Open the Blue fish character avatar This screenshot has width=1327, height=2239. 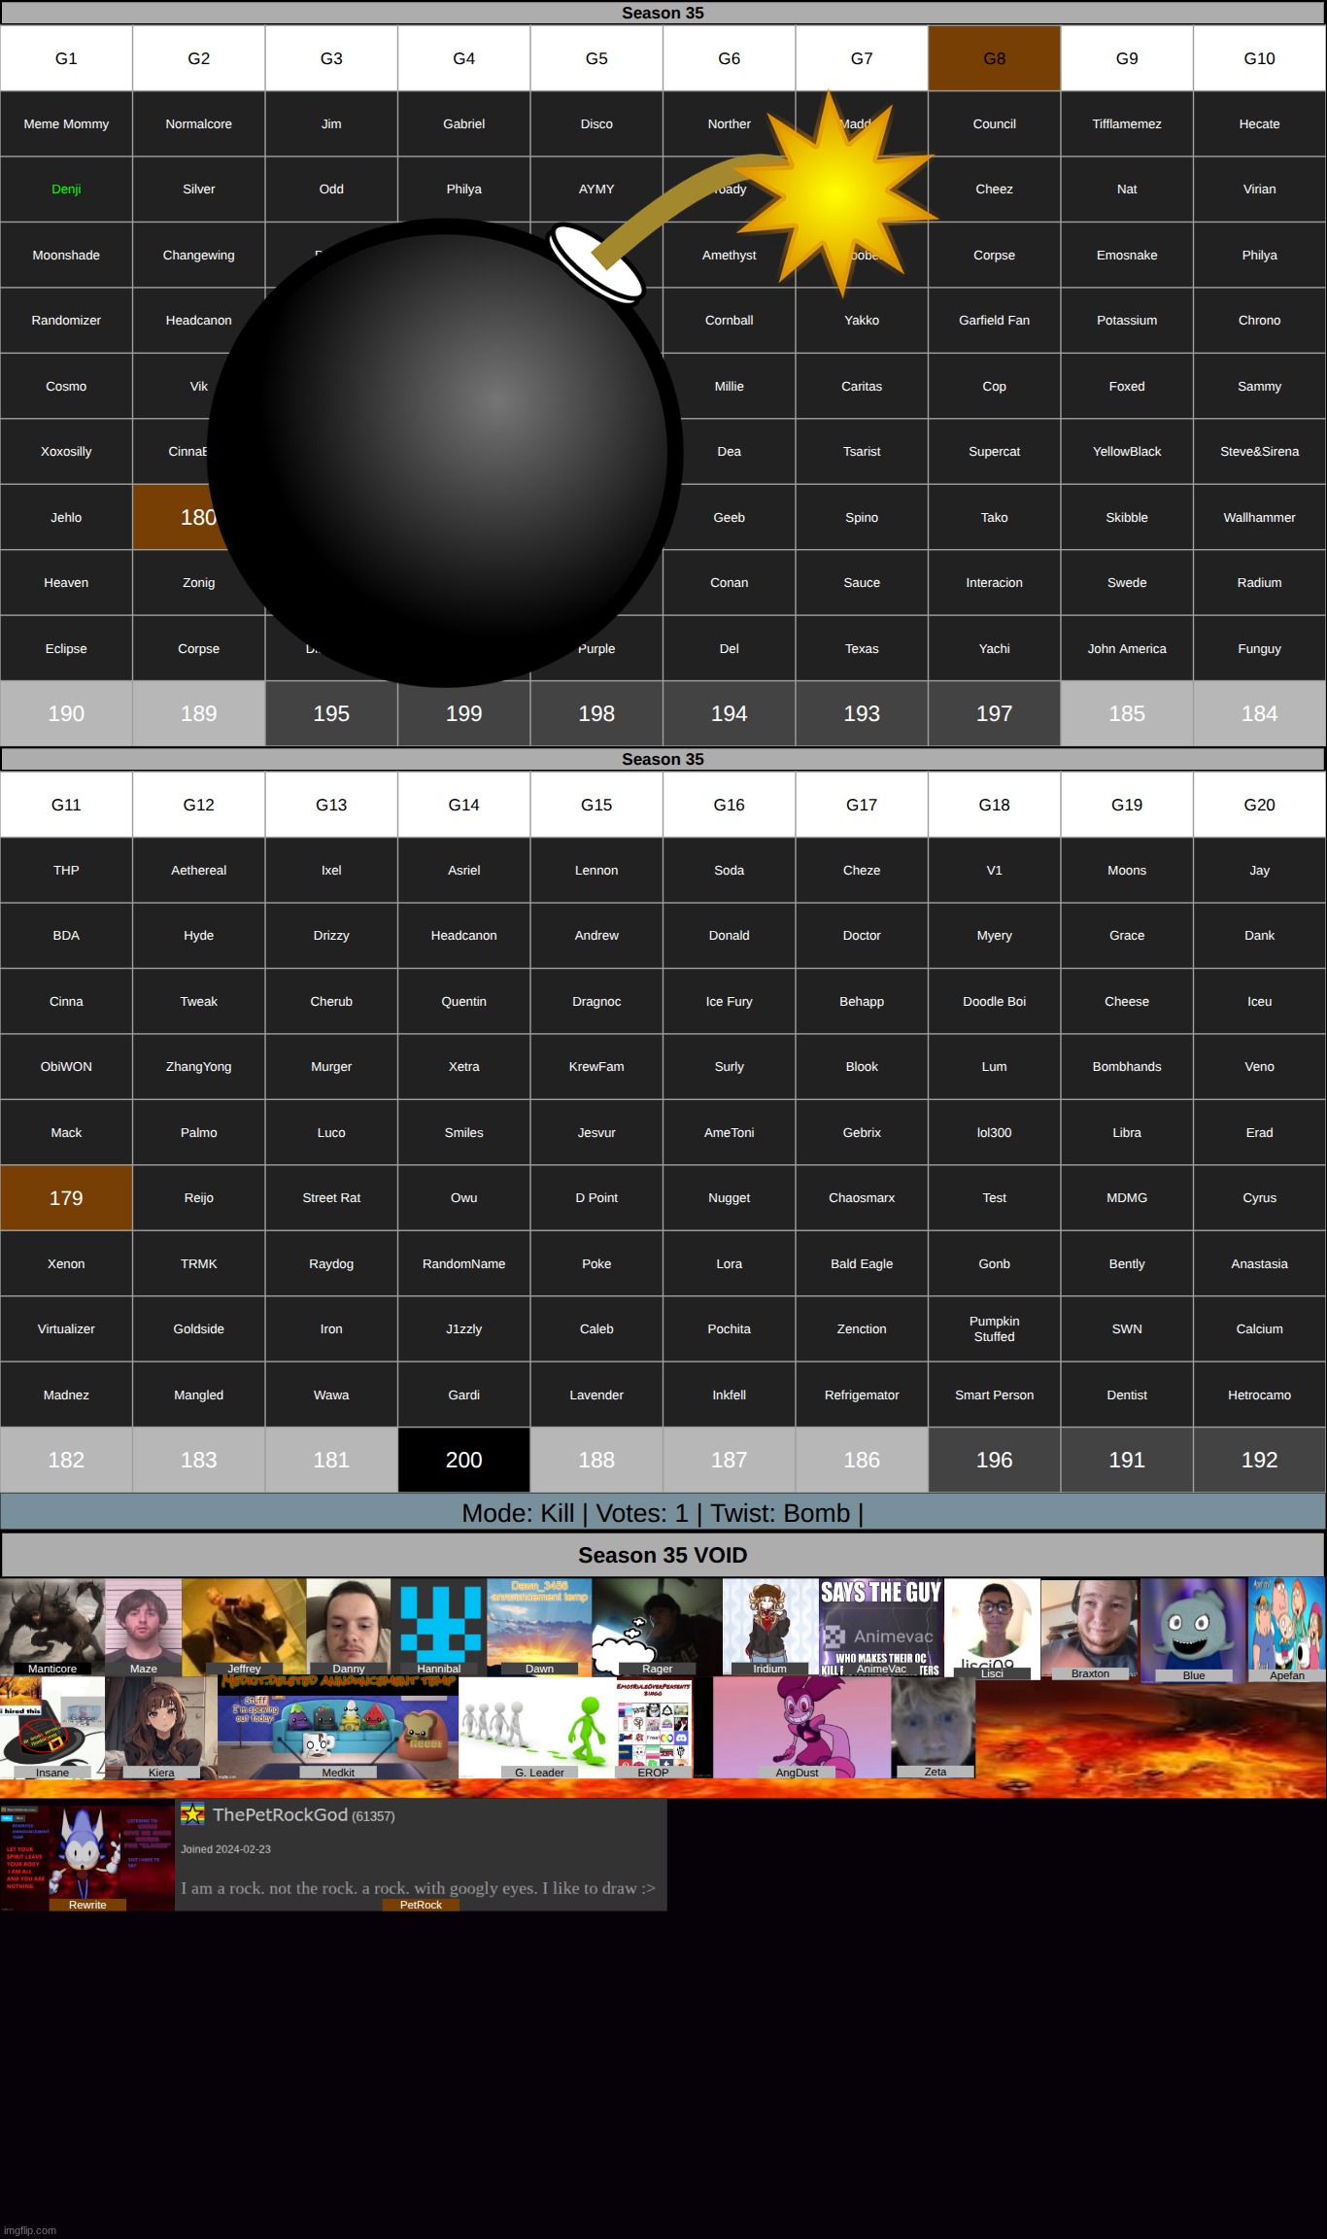coord(1194,1630)
